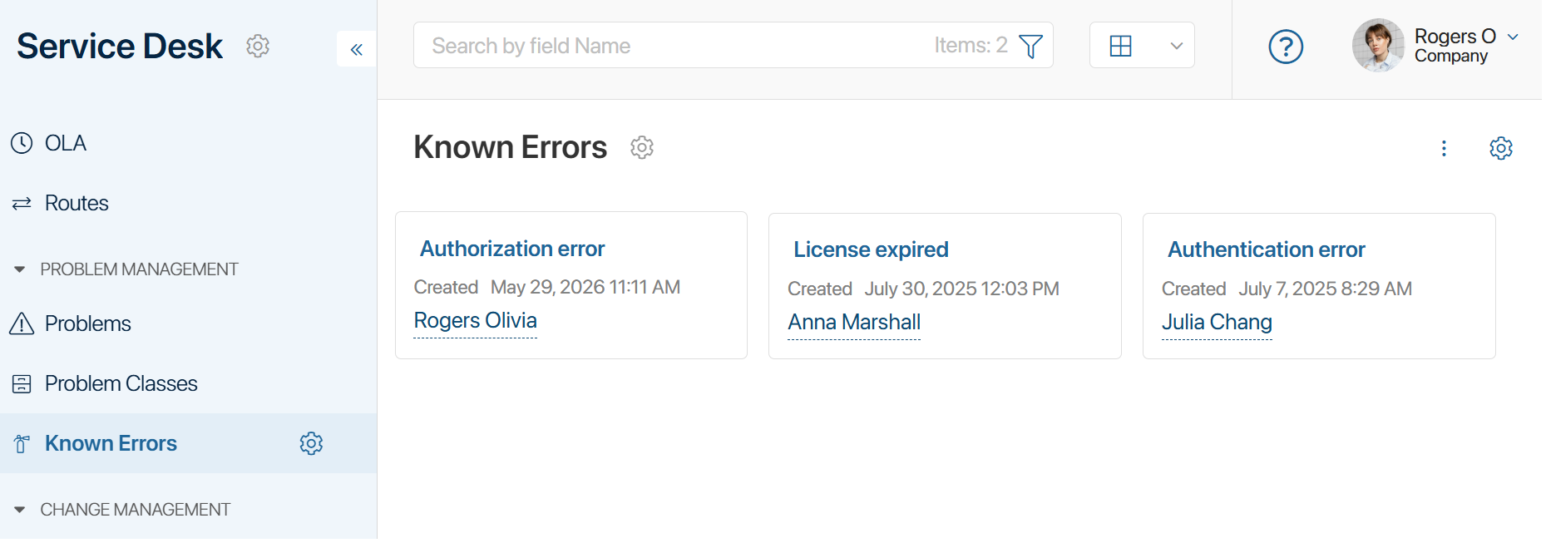Click gear next to Known Errors heading

(642, 148)
